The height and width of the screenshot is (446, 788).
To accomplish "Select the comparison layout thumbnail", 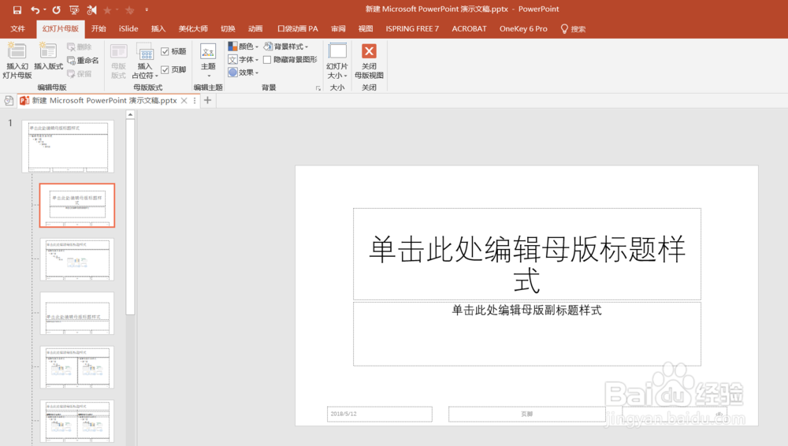I will (x=77, y=422).
